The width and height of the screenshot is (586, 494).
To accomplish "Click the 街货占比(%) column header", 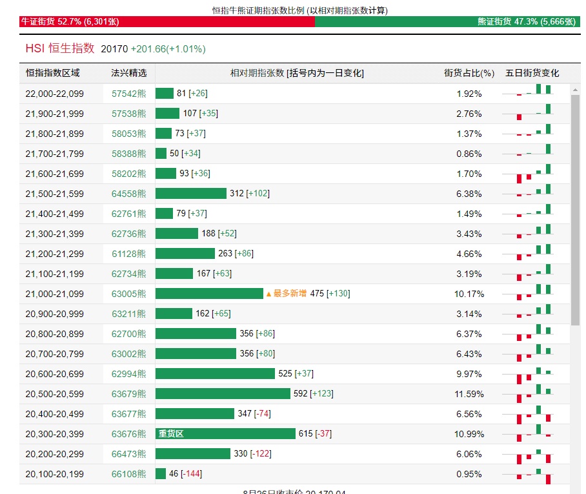I will coord(469,73).
